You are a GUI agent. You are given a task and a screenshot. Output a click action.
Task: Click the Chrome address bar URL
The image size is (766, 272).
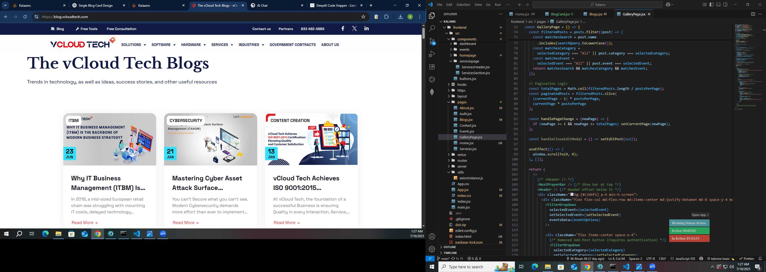pos(65,17)
